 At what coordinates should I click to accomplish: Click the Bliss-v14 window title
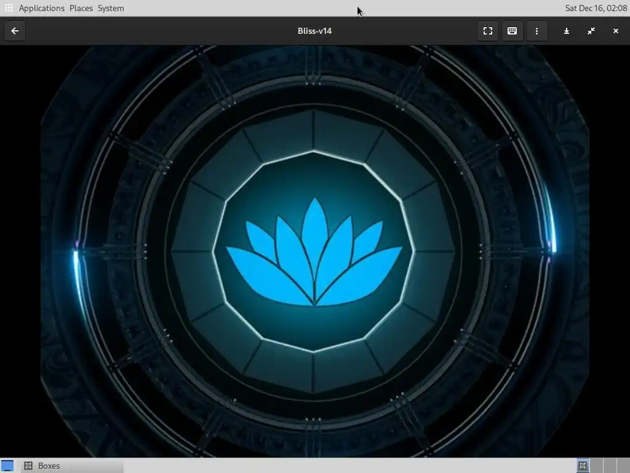[314, 31]
